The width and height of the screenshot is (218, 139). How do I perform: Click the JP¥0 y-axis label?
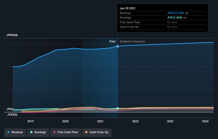(x=10, y=109)
